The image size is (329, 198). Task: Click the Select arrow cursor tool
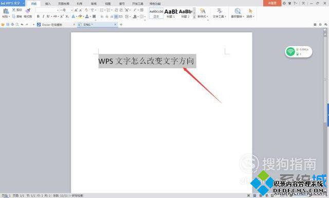250,11
